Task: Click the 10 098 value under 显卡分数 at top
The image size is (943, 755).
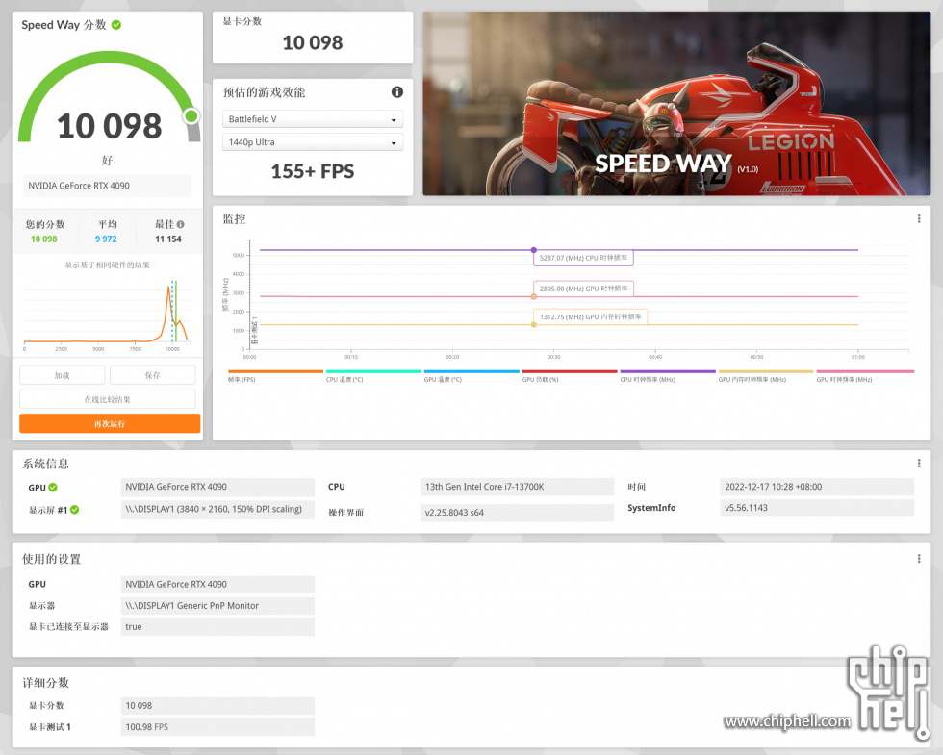Action: click(313, 42)
